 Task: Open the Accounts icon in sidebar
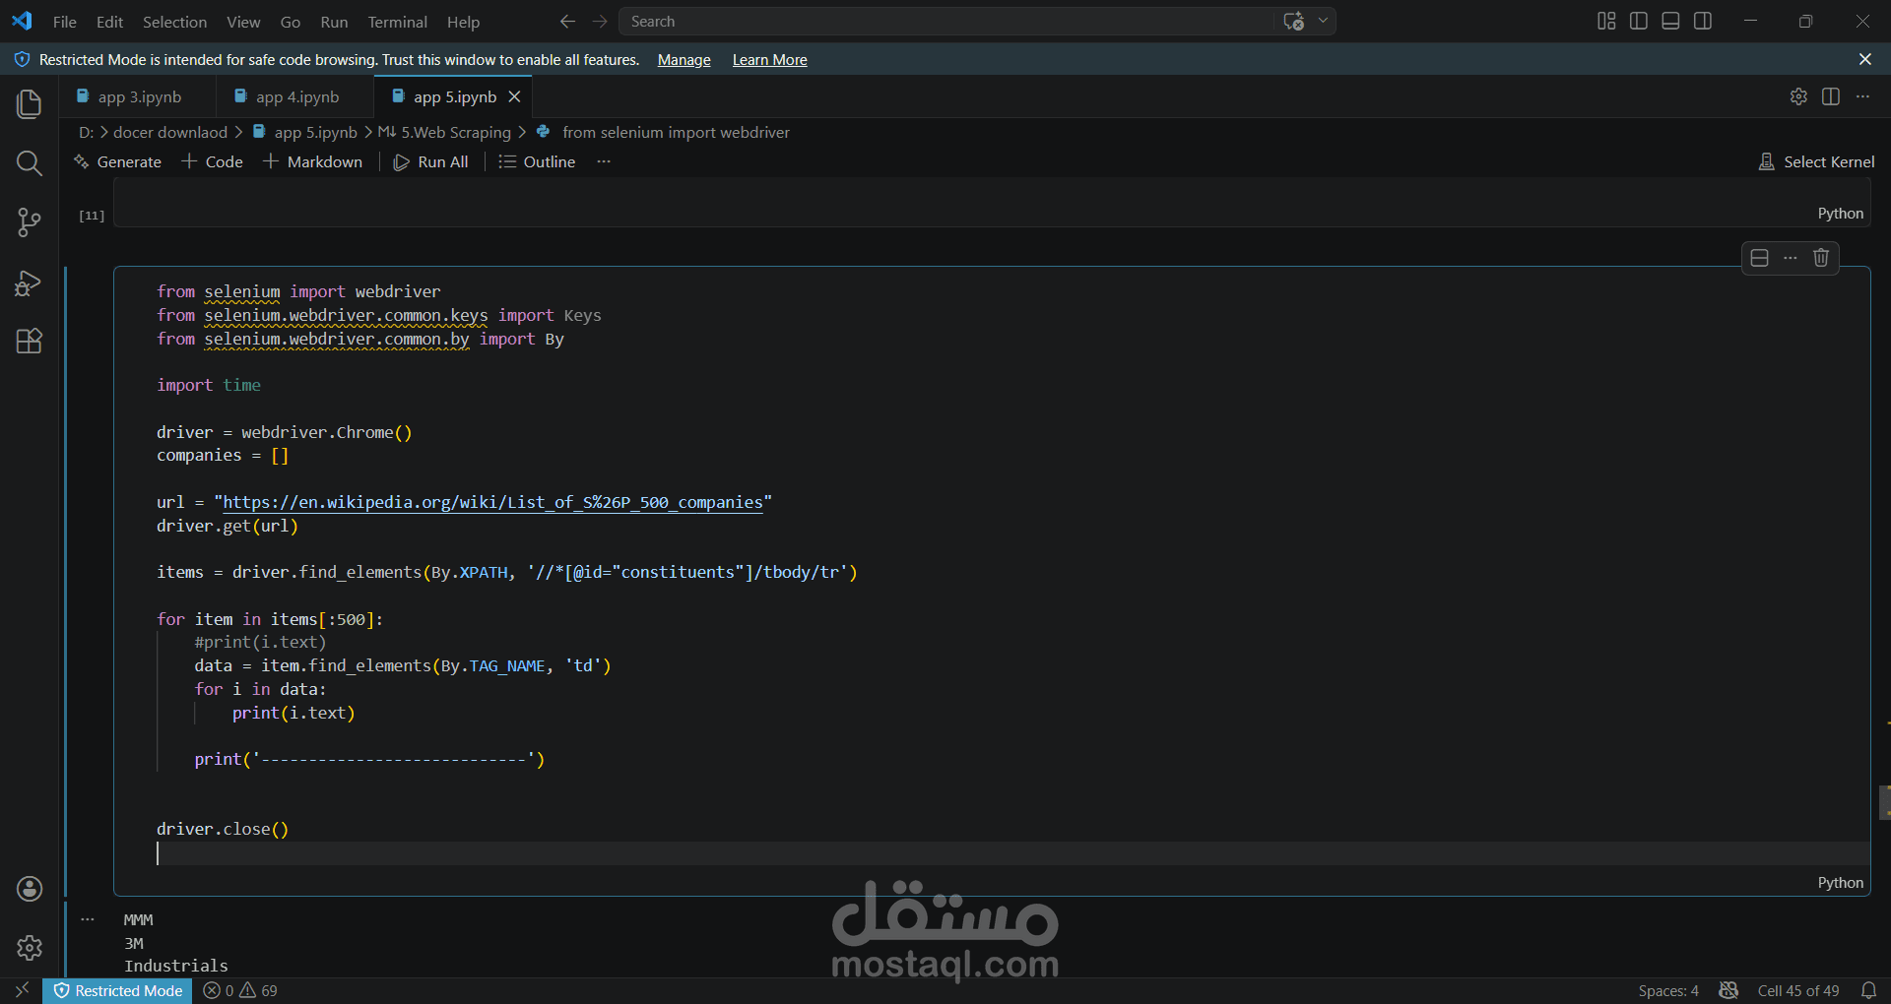pyautogui.click(x=29, y=889)
